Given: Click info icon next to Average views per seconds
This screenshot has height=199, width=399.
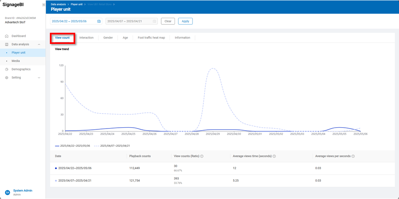Looking at the screenshot, I should [x=353, y=156].
